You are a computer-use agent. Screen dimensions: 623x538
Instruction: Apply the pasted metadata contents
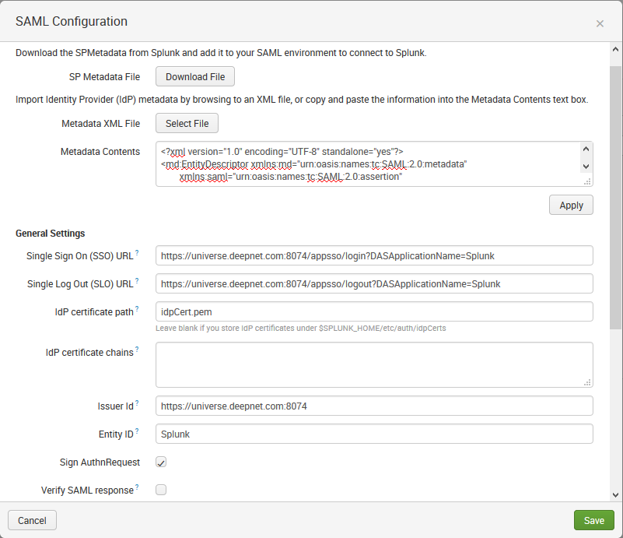click(x=571, y=205)
